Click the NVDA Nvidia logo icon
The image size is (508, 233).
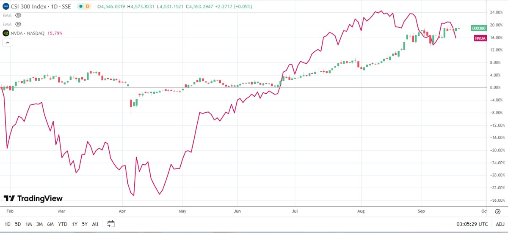coord(6,33)
